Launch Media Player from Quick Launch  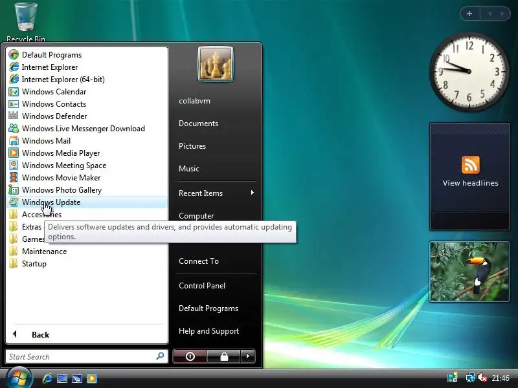coord(92,378)
